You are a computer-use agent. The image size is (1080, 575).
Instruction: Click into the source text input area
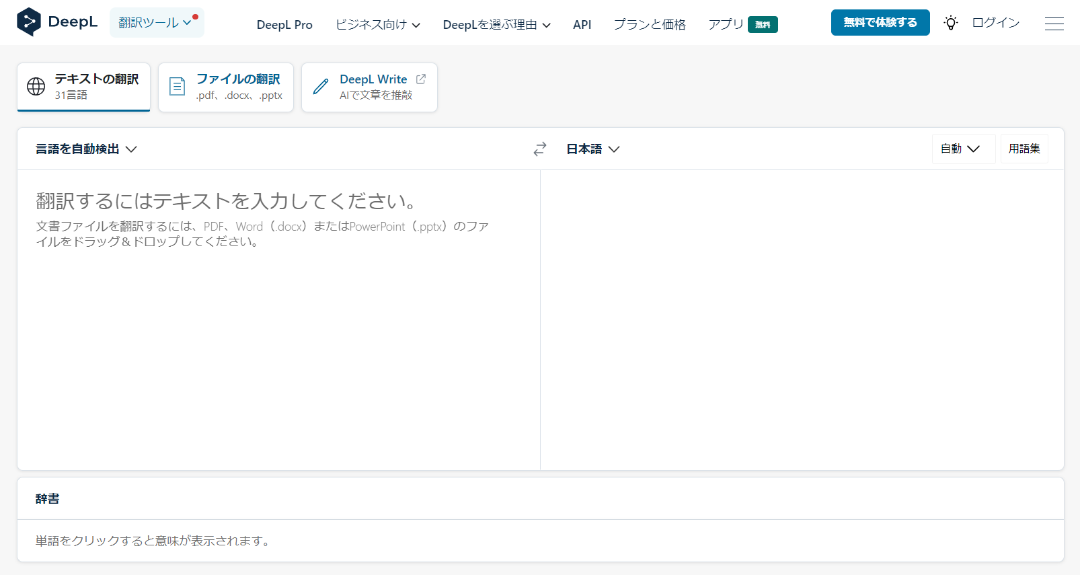(x=278, y=319)
